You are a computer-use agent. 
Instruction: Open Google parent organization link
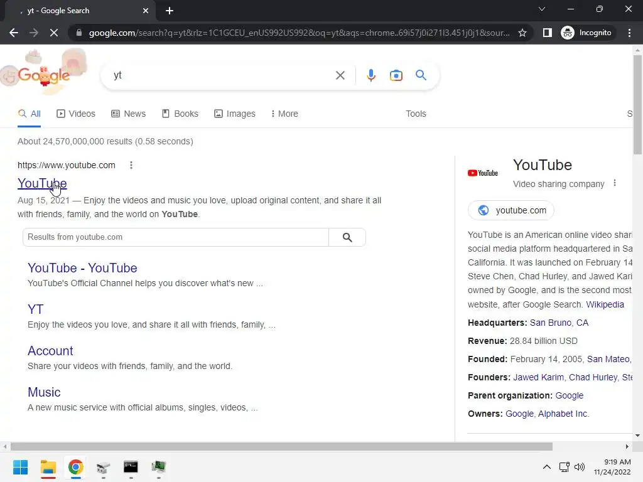pos(569,395)
